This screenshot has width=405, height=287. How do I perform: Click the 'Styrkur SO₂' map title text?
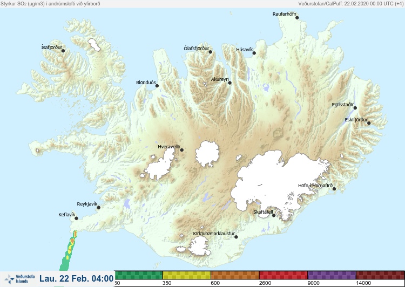coord(50,4)
